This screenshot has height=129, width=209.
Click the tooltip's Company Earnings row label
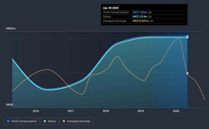click(115, 21)
